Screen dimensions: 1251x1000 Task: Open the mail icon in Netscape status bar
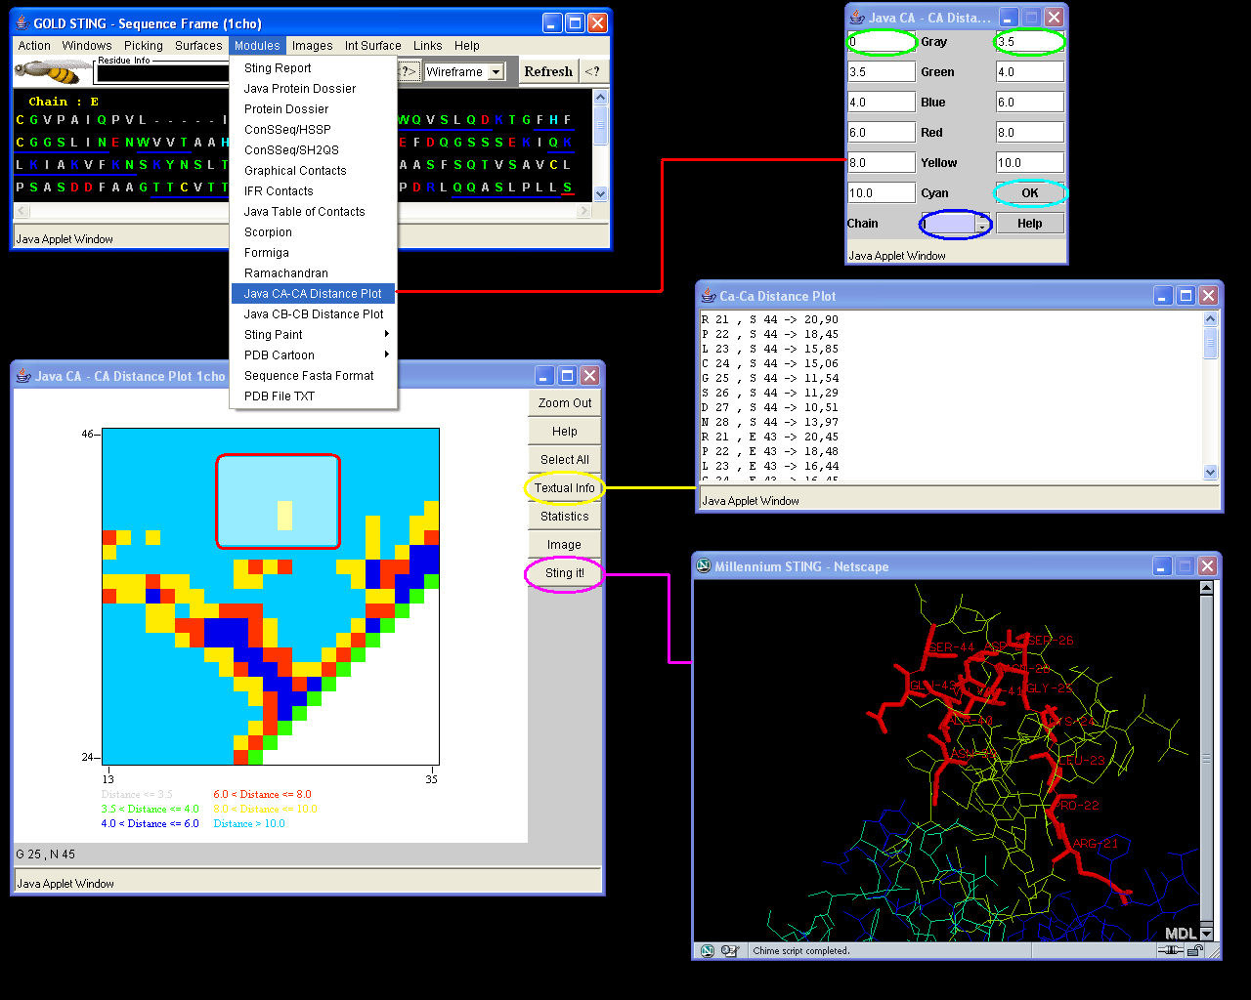[x=729, y=950]
